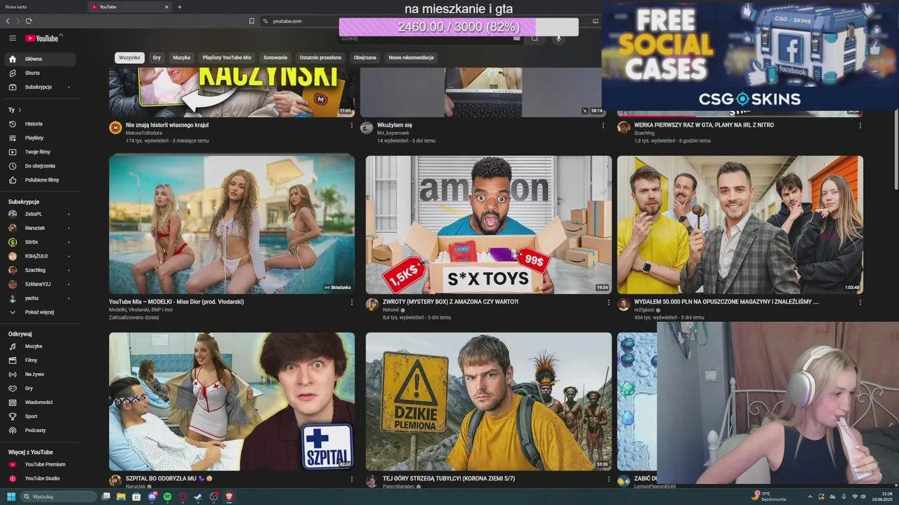The width and height of the screenshot is (899, 505).
Task: Open options for MODELKI Miss Dior mix
Action: tap(352, 302)
